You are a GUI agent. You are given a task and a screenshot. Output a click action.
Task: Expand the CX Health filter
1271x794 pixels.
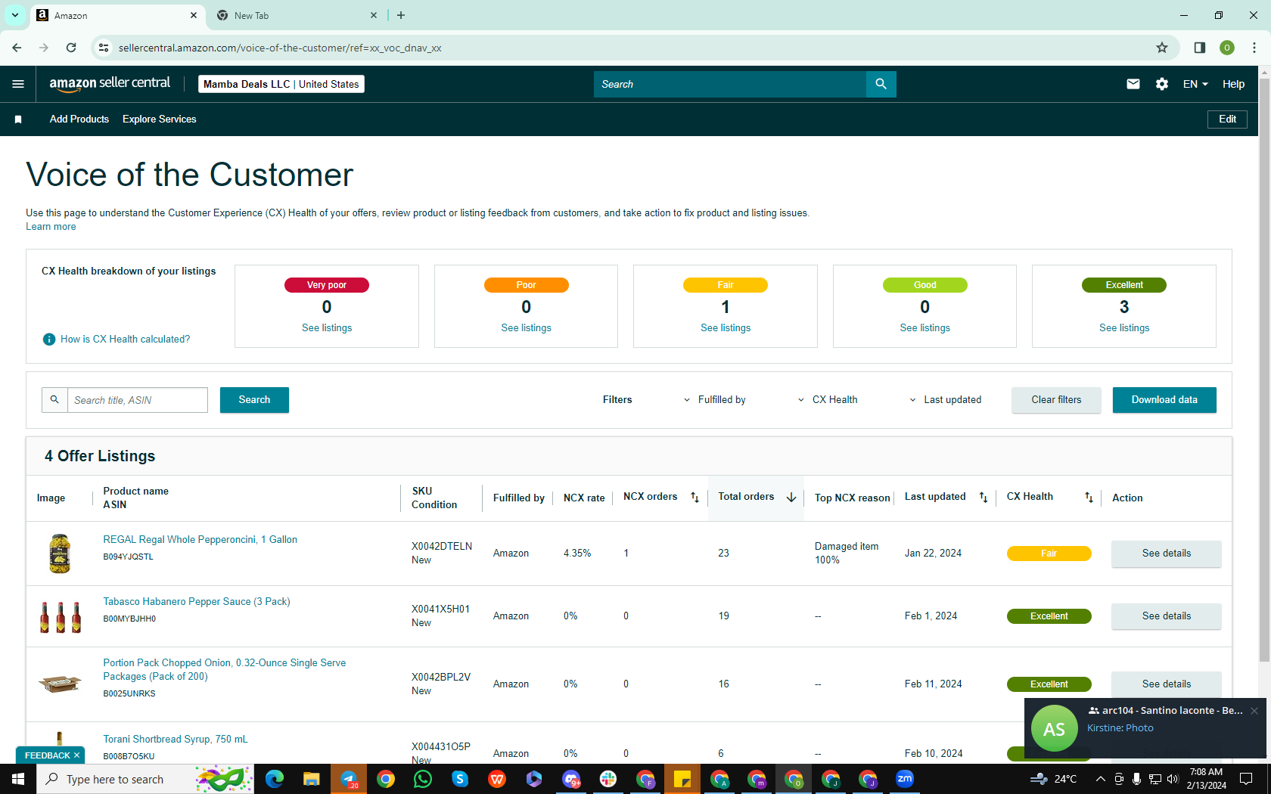(828, 400)
